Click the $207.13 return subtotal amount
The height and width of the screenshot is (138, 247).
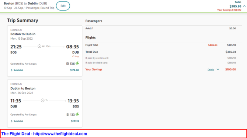[x=75, y=121]
